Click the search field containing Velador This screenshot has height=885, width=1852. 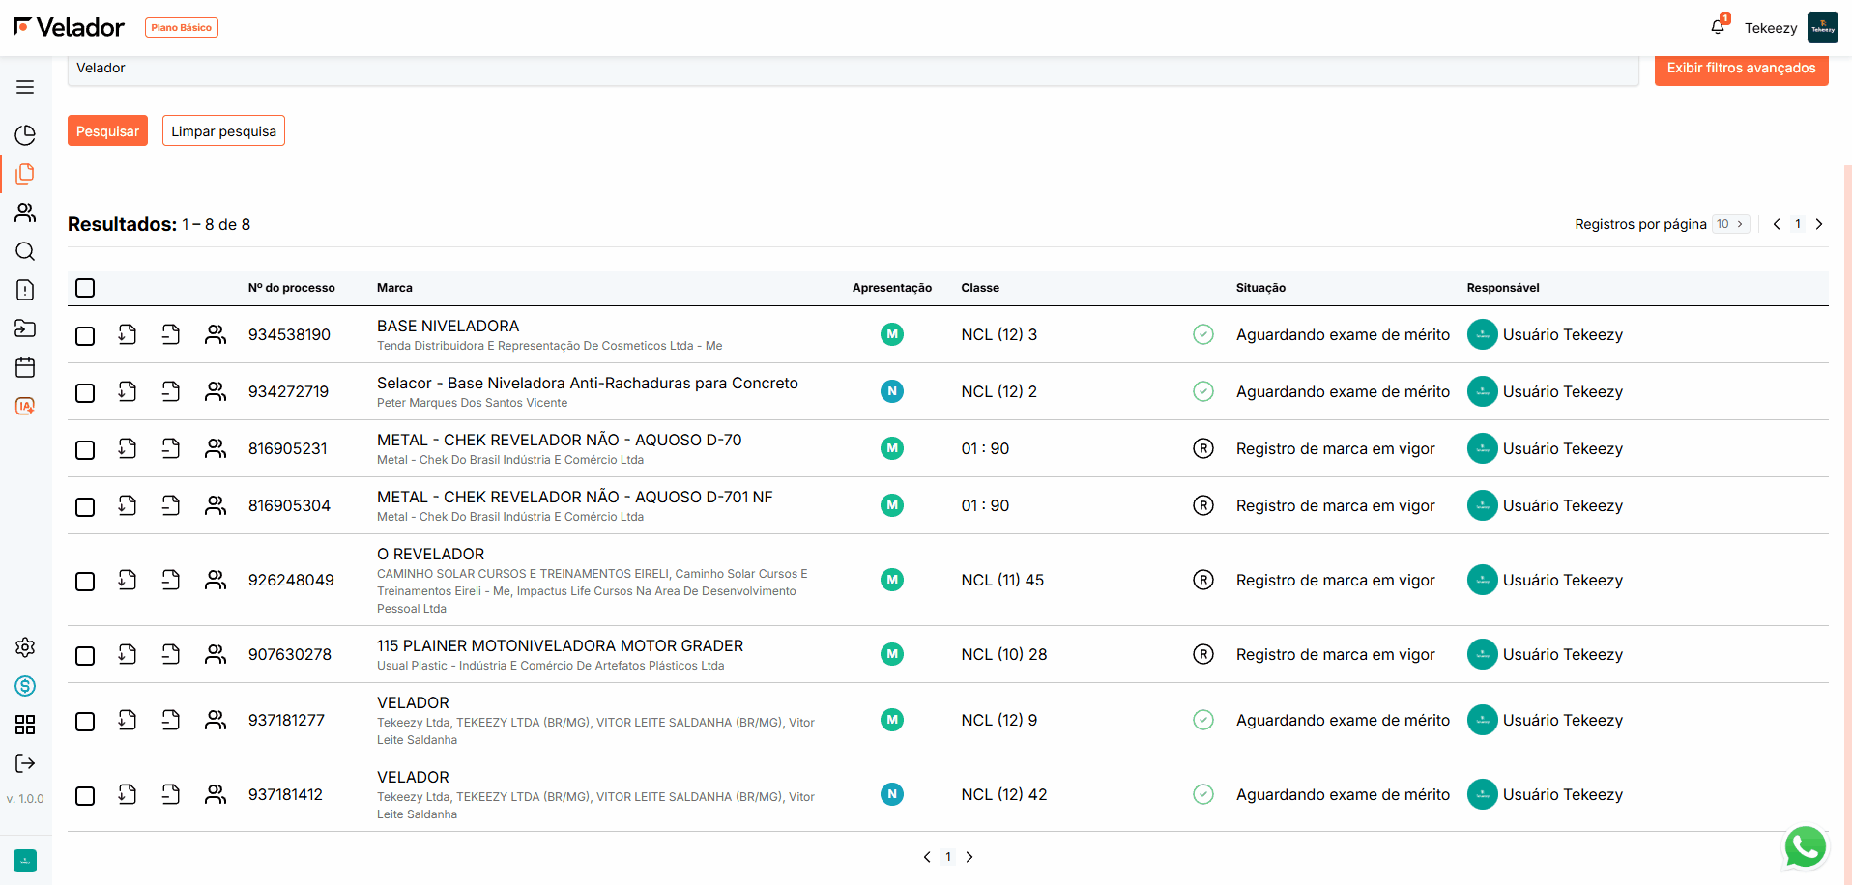coord(851,69)
